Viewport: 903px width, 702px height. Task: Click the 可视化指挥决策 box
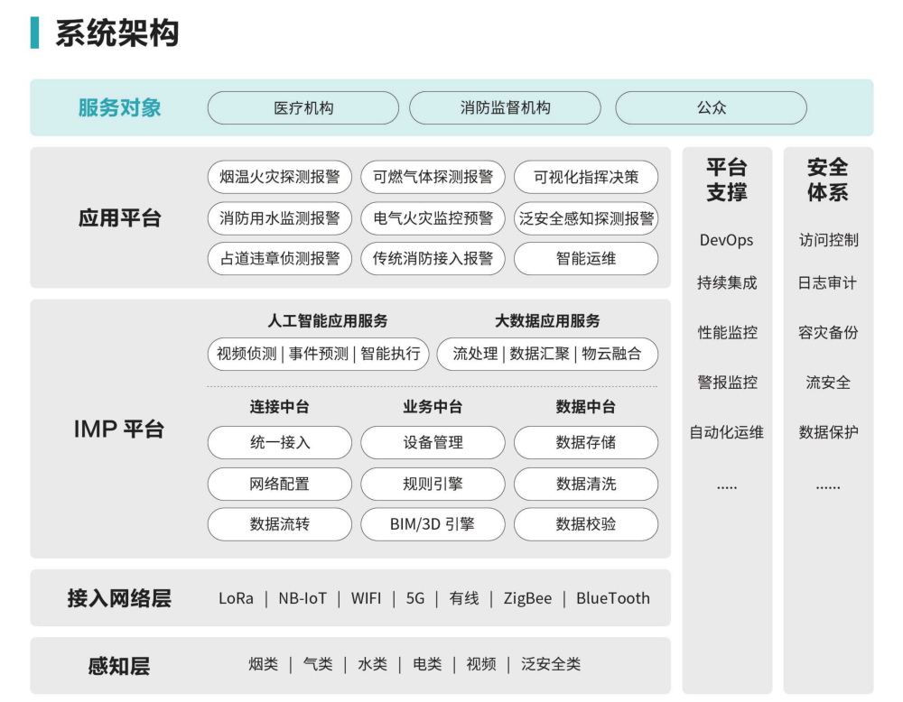pyautogui.click(x=586, y=177)
